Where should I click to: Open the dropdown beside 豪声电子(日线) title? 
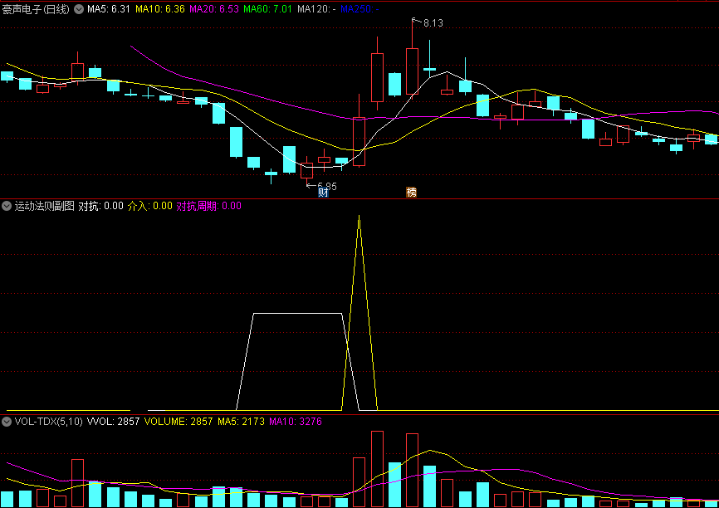pos(79,8)
